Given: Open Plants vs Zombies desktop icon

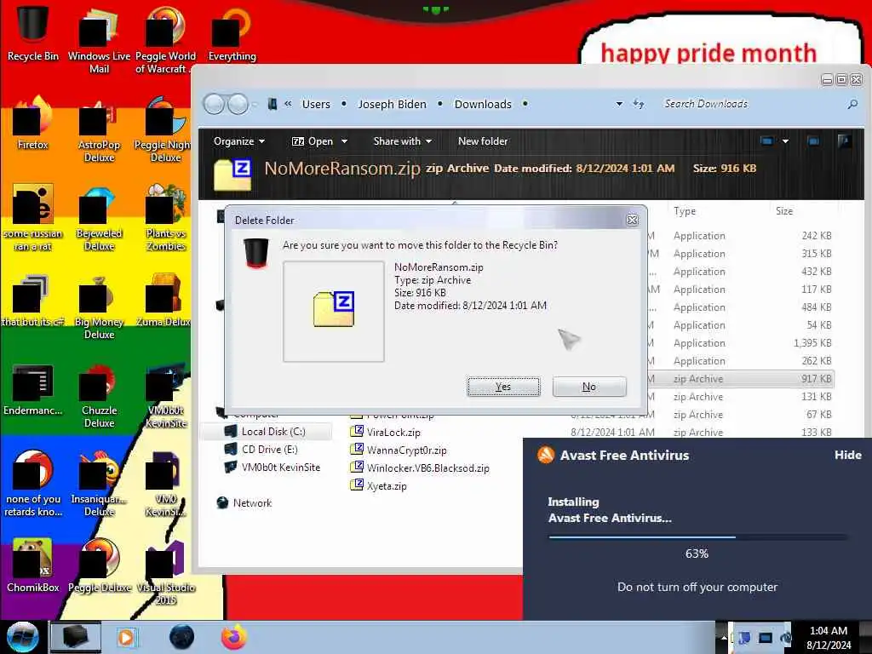Looking at the screenshot, I should tap(165, 219).
